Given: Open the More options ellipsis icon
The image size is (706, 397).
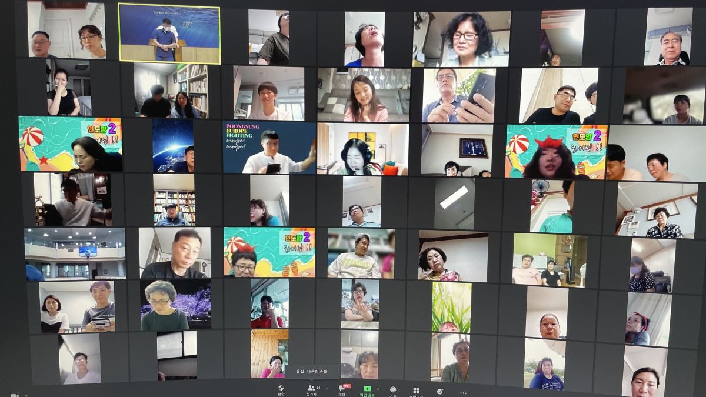Looking at the screenshot, I should 463,392.
